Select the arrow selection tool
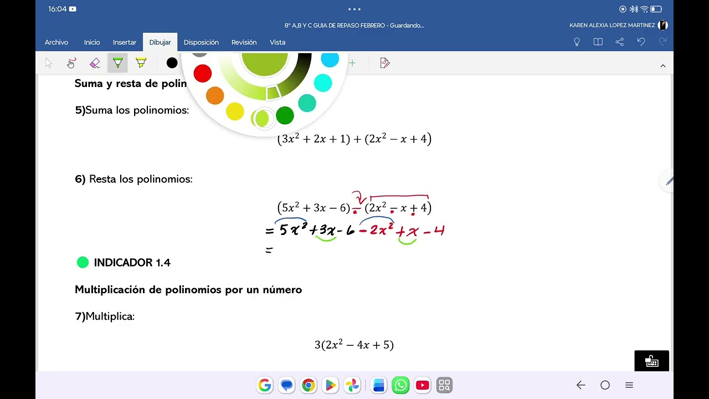709x399 pixels. click(x=49, y=63)
